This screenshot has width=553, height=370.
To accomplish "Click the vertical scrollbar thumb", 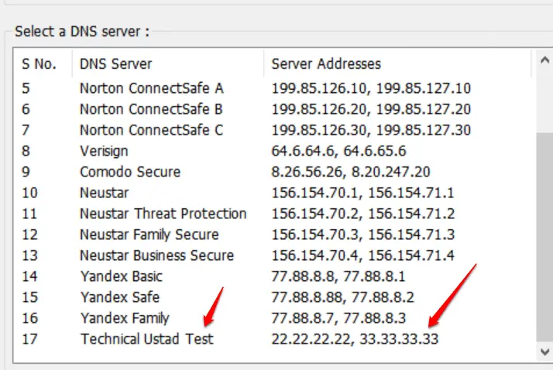I will click(544, 237).
